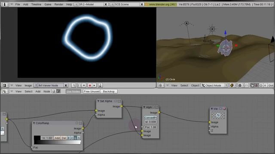
Task: Open the Help menu
Action: coord(69,4)
